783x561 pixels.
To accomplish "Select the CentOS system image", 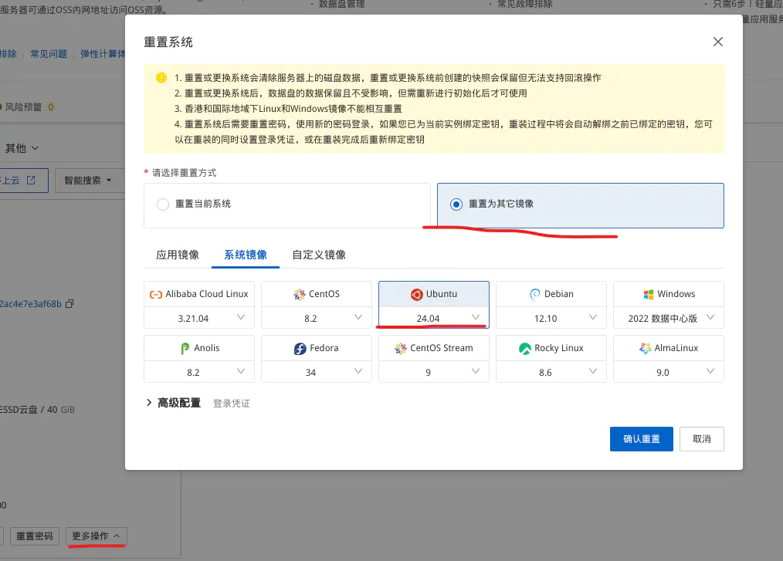I will point(316,293).
